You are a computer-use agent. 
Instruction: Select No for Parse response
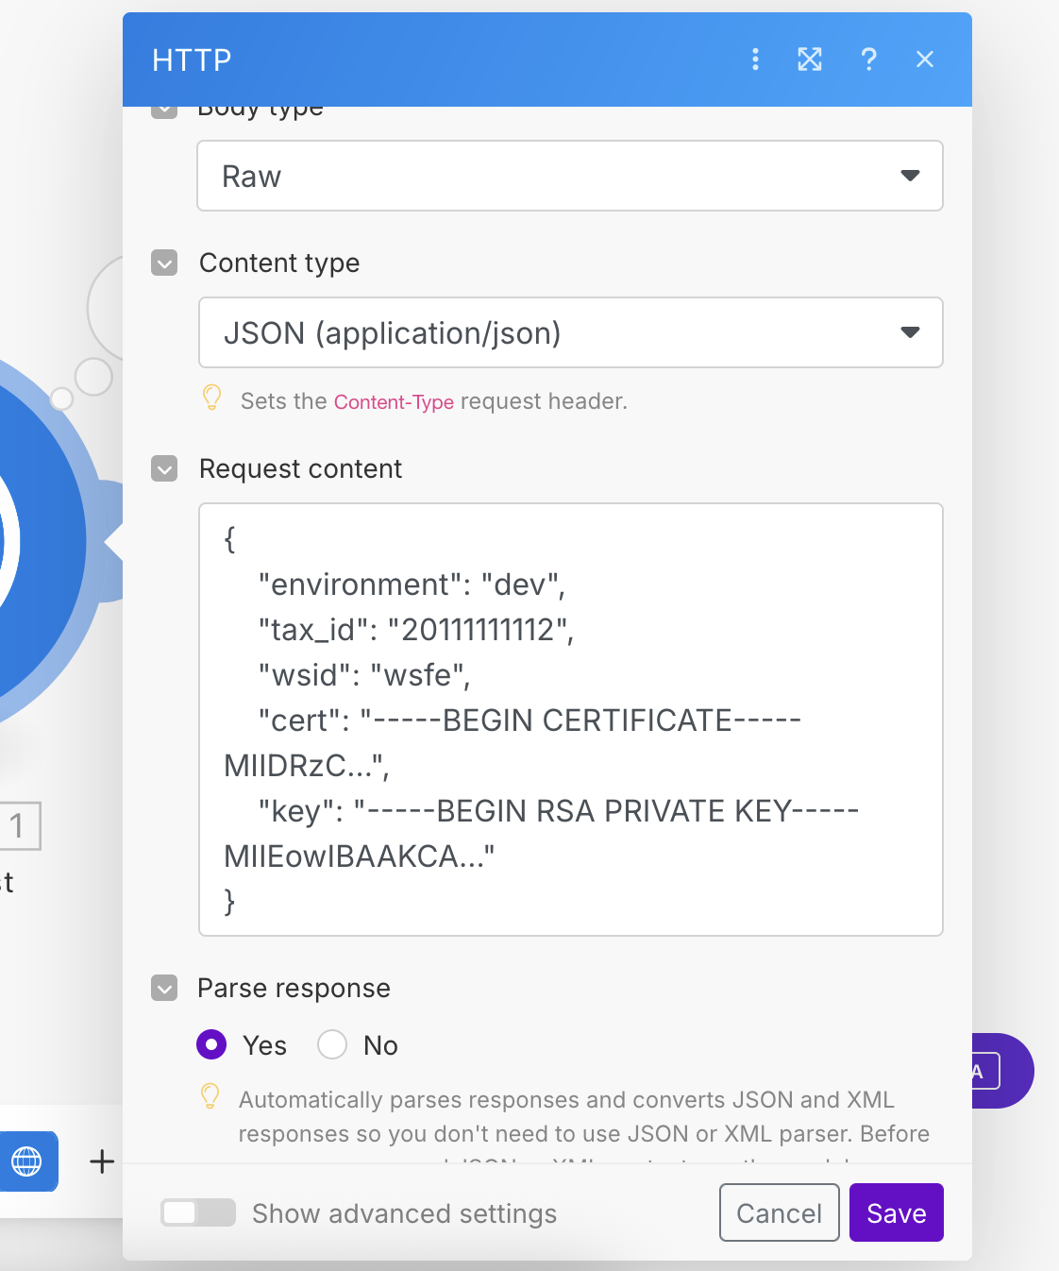(x=332, y=1044)
